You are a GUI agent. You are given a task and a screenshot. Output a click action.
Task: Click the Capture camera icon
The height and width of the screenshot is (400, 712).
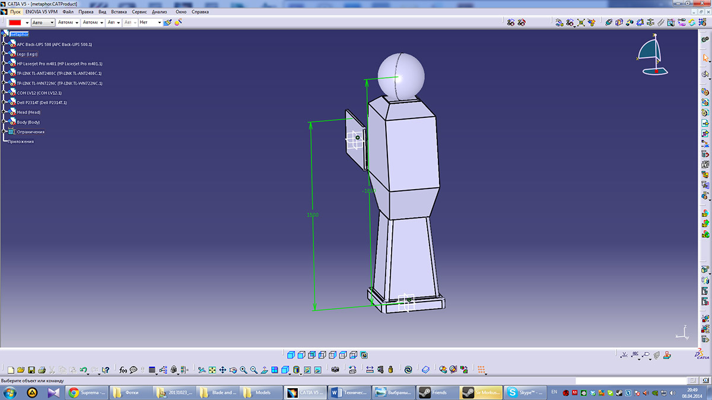pyautogui.click(x=335, y=370)
